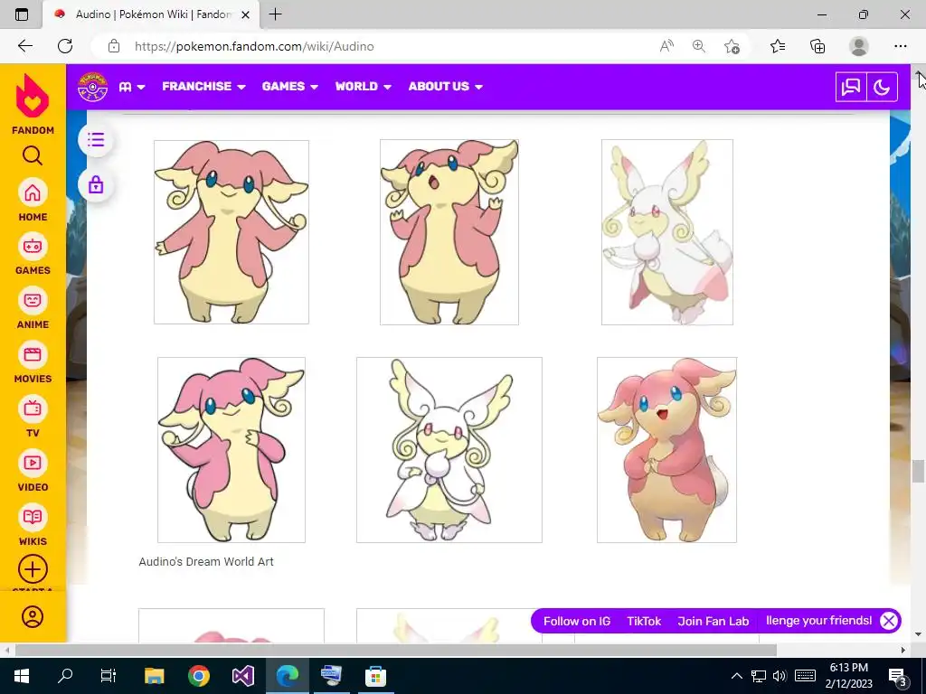Open Read Aloud icon in address bar
Image resolution: width=926 pixels, height=694 pixels.
point(666,46)
